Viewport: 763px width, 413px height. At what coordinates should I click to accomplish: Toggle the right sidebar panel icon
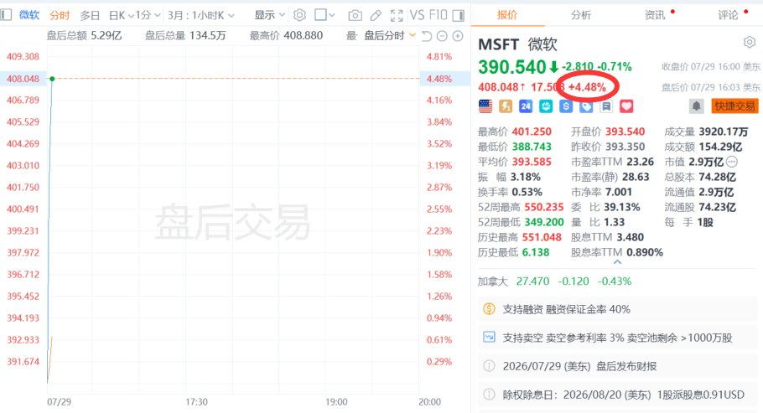pyautogui.click(x=459, y=16)
